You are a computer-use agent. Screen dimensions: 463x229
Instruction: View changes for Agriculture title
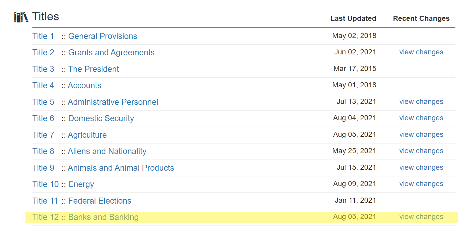coord(421,135)
